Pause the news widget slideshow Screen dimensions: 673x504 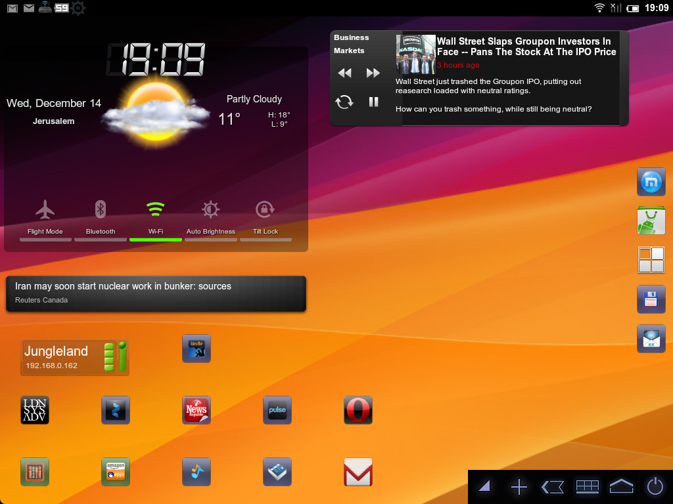pyautogui.click(x=373, y=102)
